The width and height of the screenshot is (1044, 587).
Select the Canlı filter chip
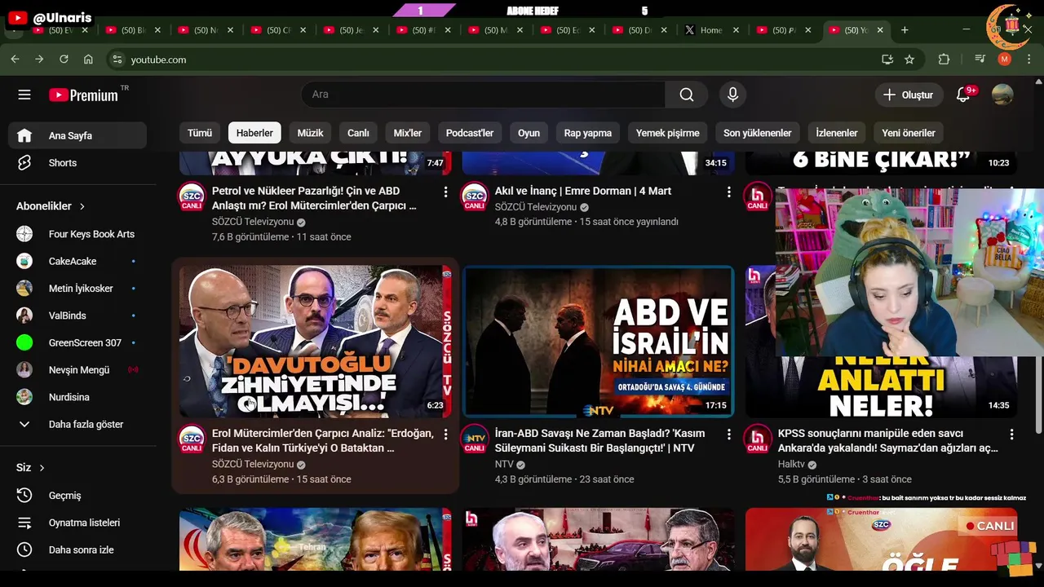point(358,133)
